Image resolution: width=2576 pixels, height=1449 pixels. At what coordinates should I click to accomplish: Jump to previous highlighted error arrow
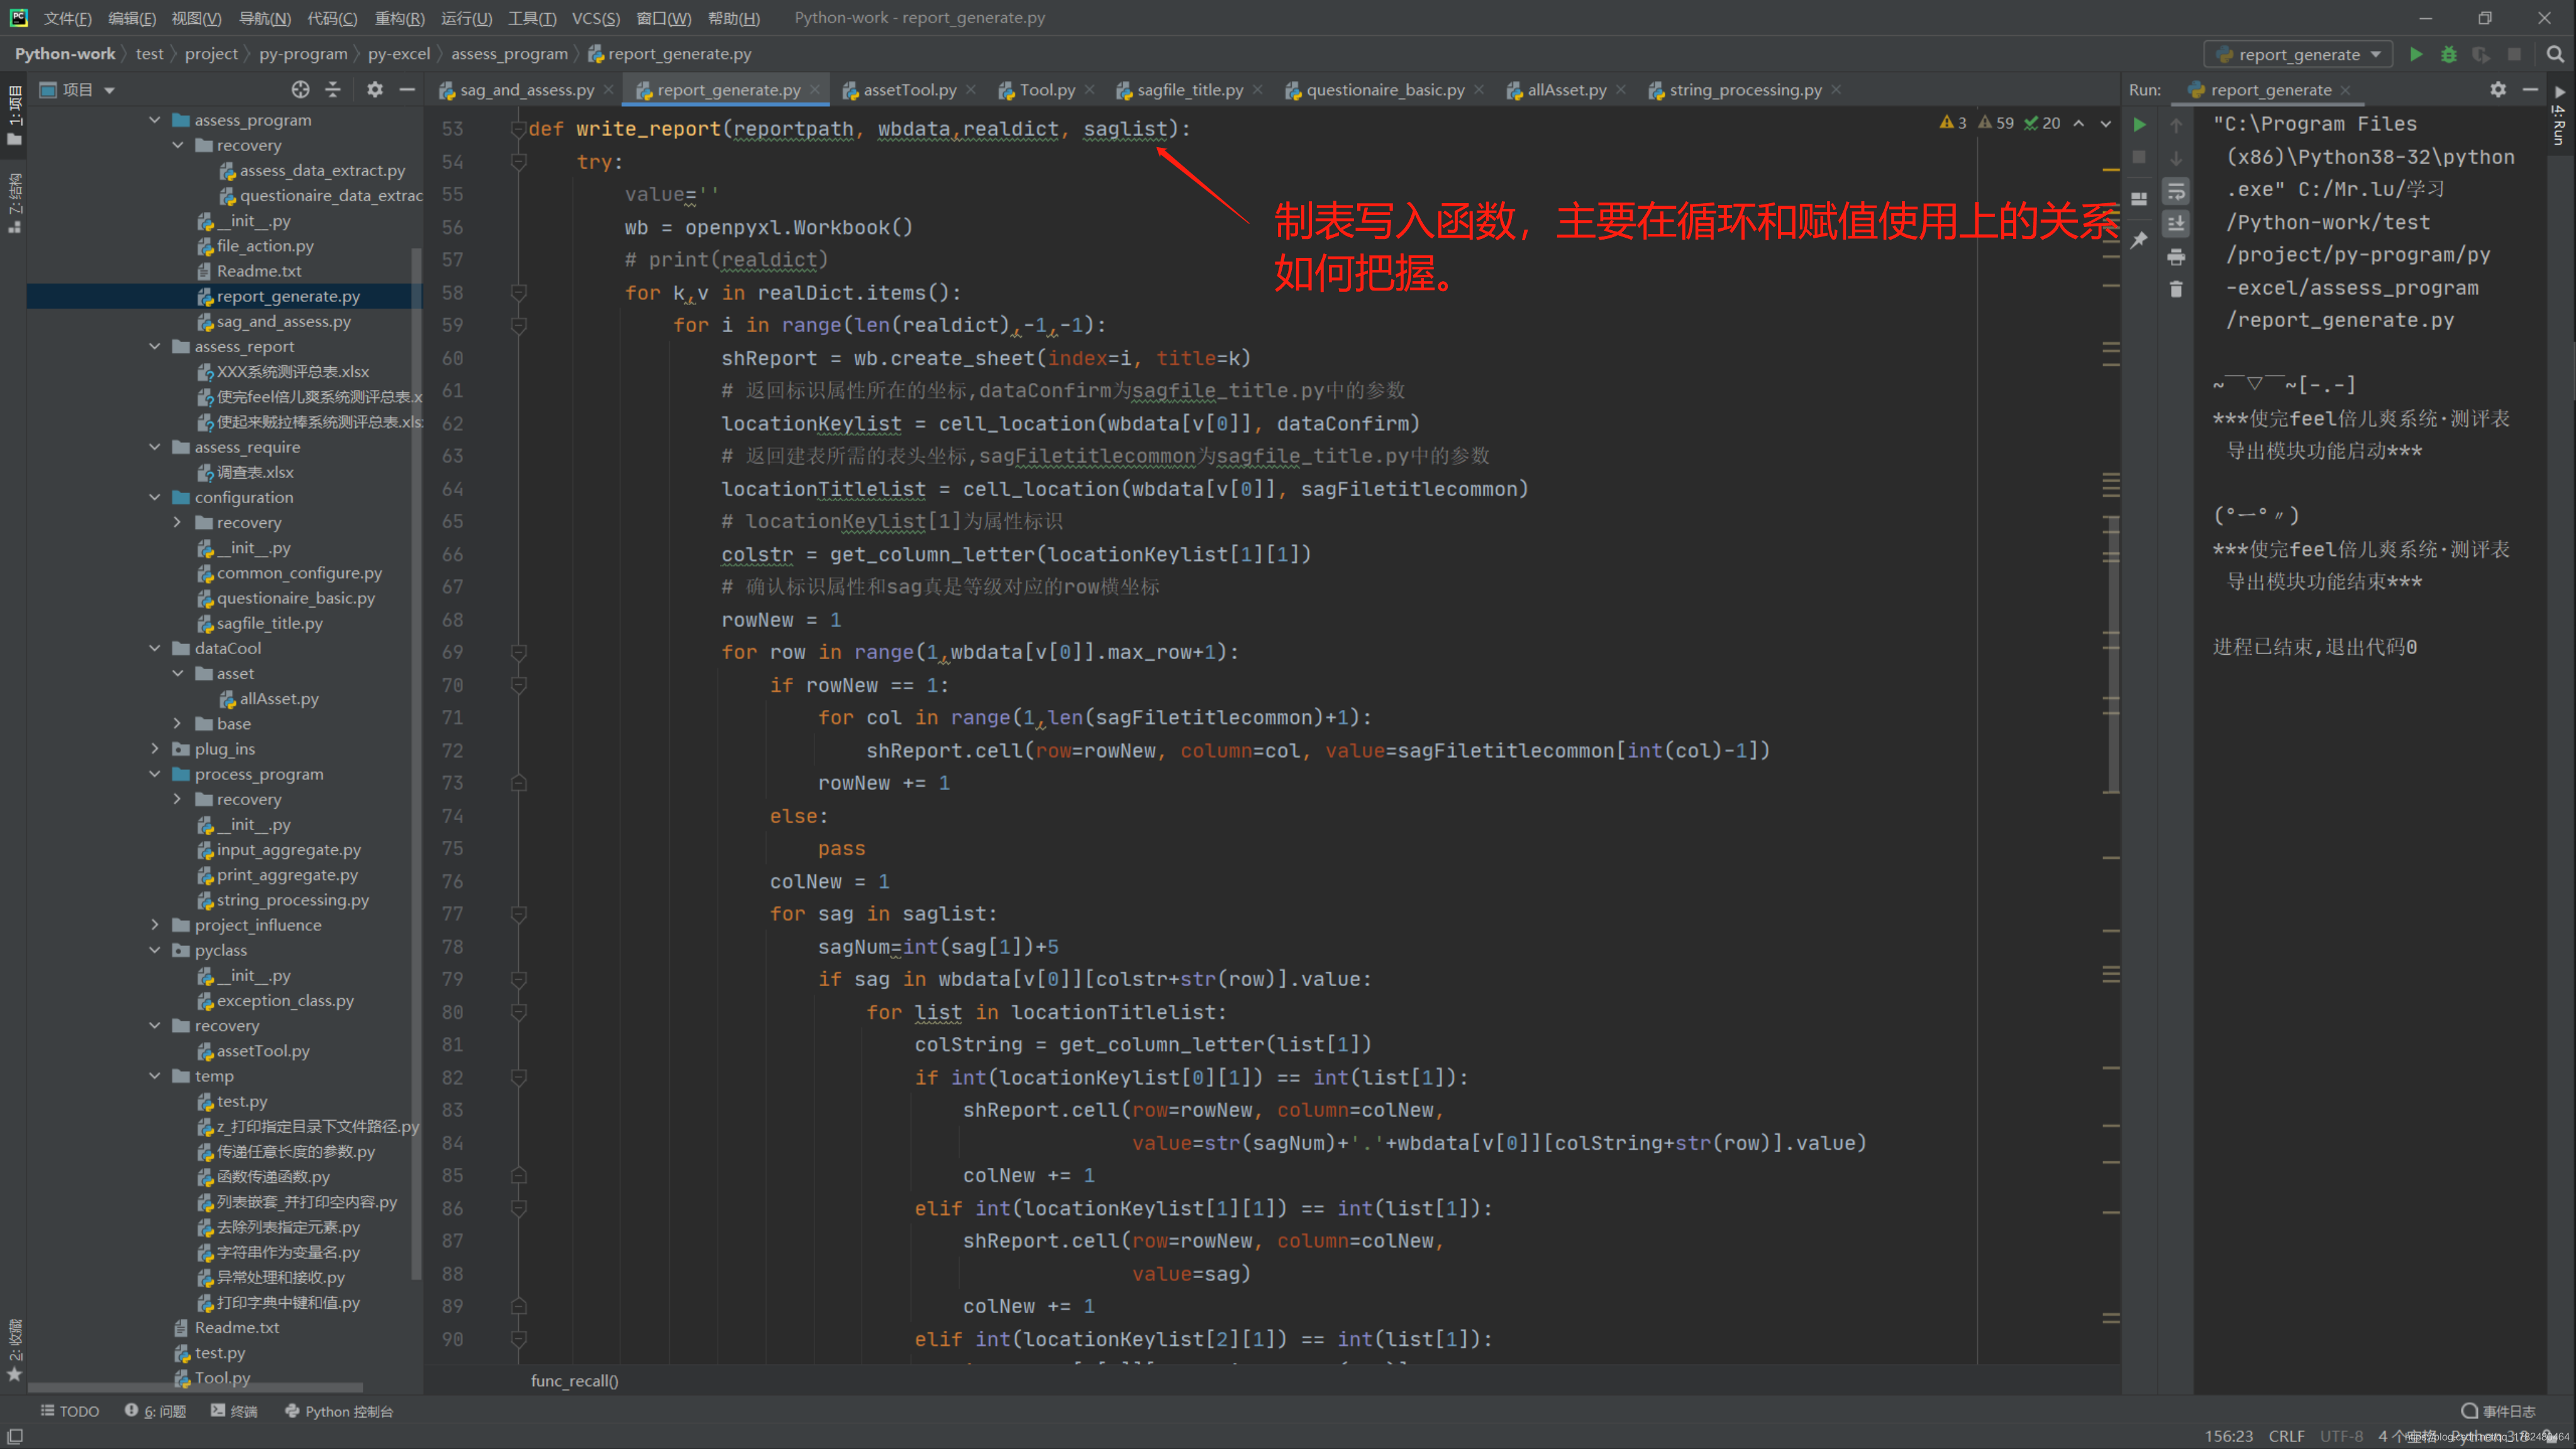coord(2079,123)
